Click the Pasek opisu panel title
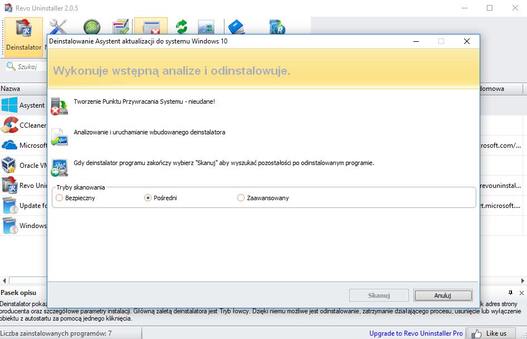 [x=18, y=293]
